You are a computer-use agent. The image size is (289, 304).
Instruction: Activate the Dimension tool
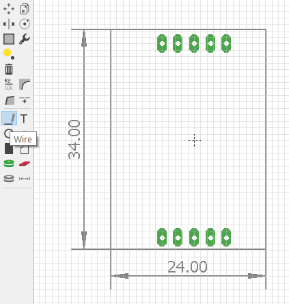[25, 179]
